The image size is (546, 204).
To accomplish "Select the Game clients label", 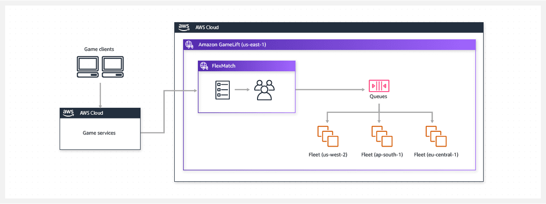I will click(99, 49).
